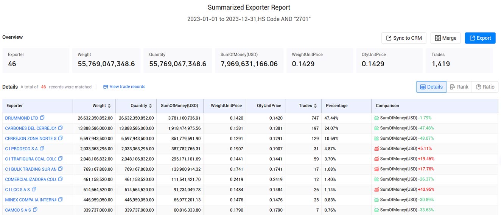Screen dimensions: 501x215
Task: Copy the MINEX COMPA IA exporter name
Action: coord(60,199)
